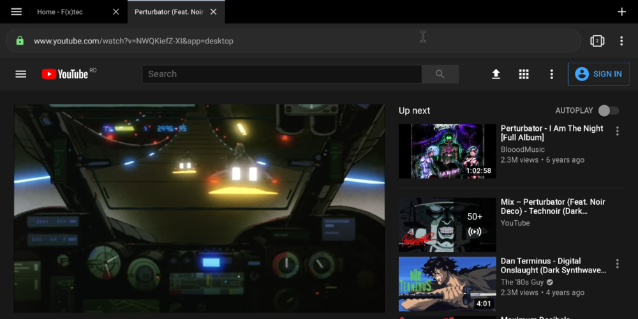Close the Perturbator tab
Image resolution: width=638 pixels, height=319 pixels.
click(x=213, y=11)
